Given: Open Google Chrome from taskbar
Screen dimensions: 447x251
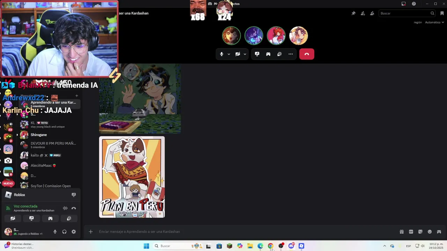Looking at the screenshot, I should coord(270,246).
